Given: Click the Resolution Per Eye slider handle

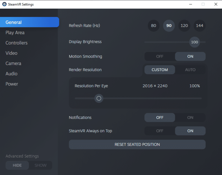Looking at the screenshot, I should [99, 98].
